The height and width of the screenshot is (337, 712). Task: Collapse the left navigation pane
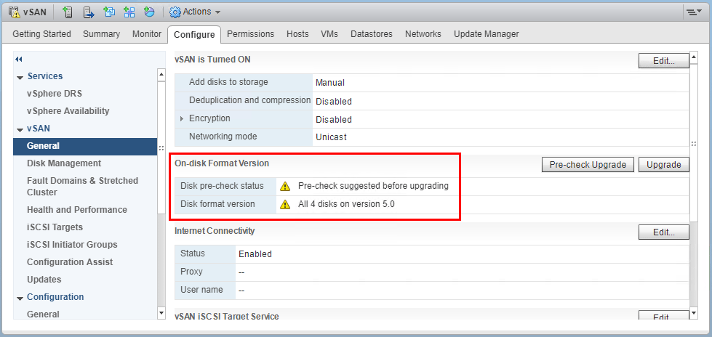tap(19, 59)
